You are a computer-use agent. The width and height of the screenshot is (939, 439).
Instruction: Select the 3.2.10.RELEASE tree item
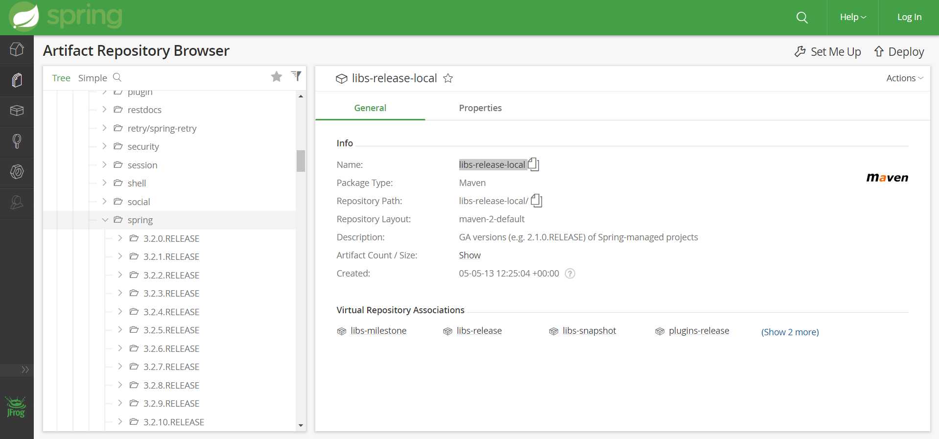pos(173,422)
